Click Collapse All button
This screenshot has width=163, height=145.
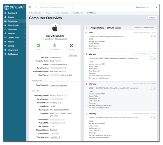click(x=139, y=27)
